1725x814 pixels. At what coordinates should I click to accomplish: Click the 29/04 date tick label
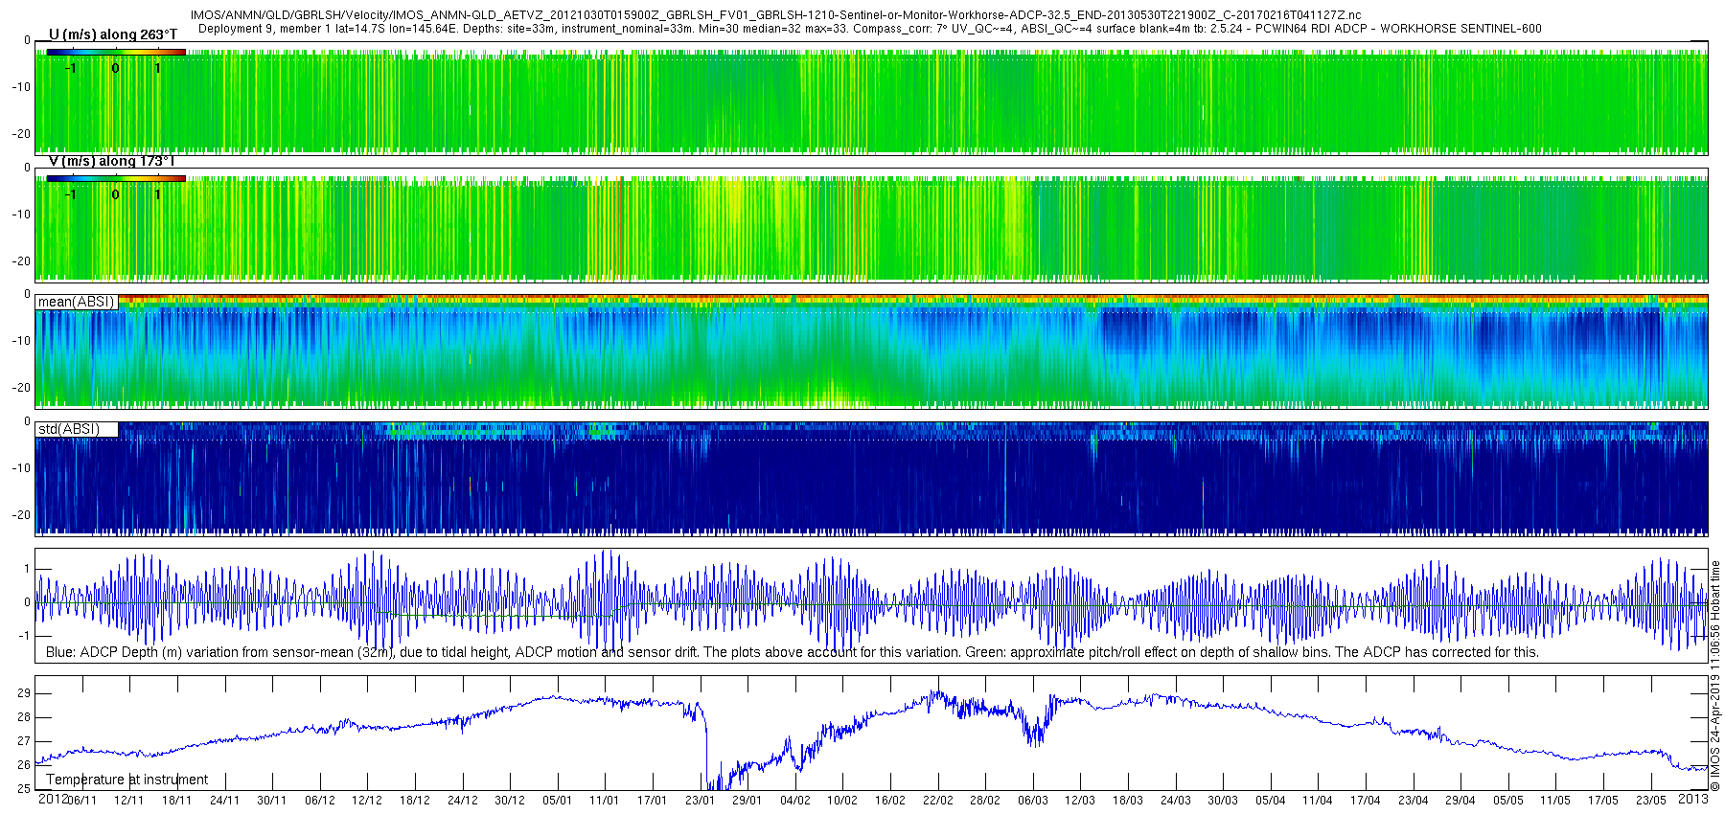1460,801
